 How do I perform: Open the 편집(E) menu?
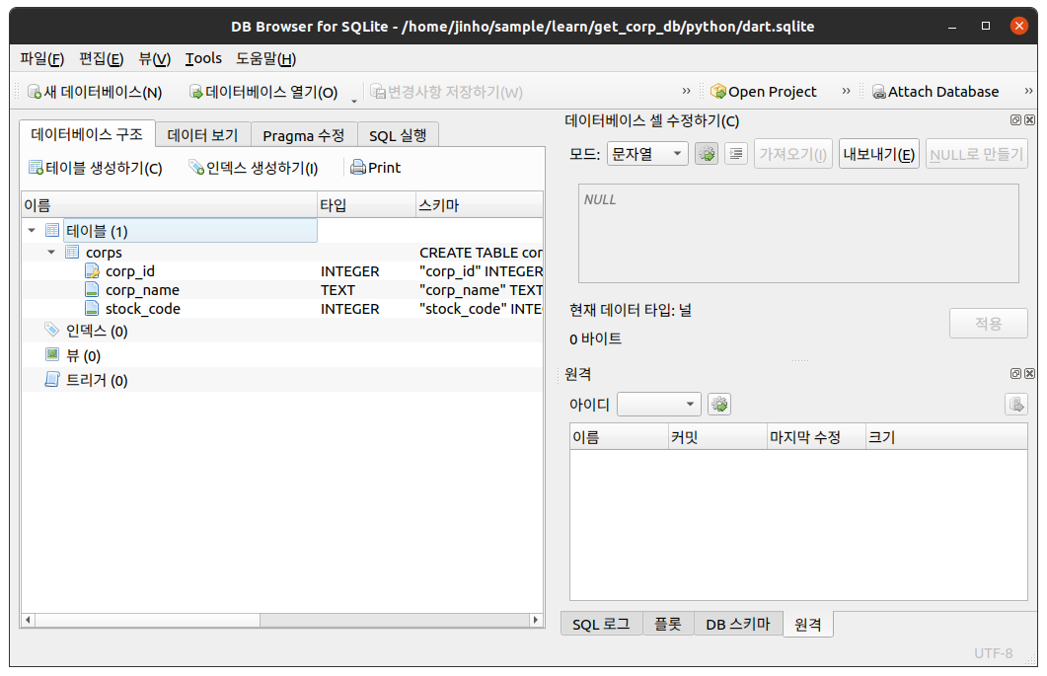coord(101,59)
